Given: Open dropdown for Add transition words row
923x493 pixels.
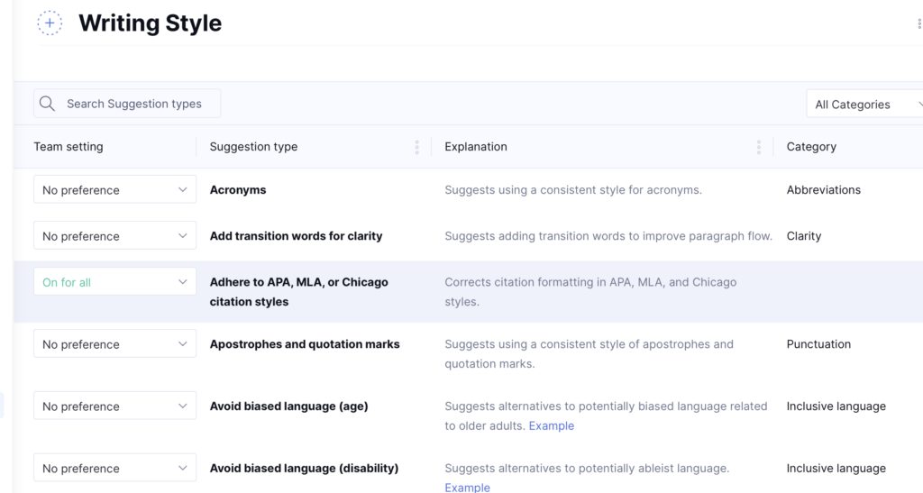Looking at the screenshot, I should click(x=114, y=236).
